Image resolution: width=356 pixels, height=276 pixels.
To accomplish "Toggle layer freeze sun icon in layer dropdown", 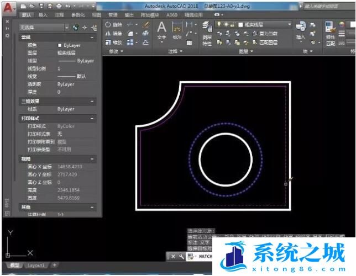I will pyautogui.click(x=226, y=24).
